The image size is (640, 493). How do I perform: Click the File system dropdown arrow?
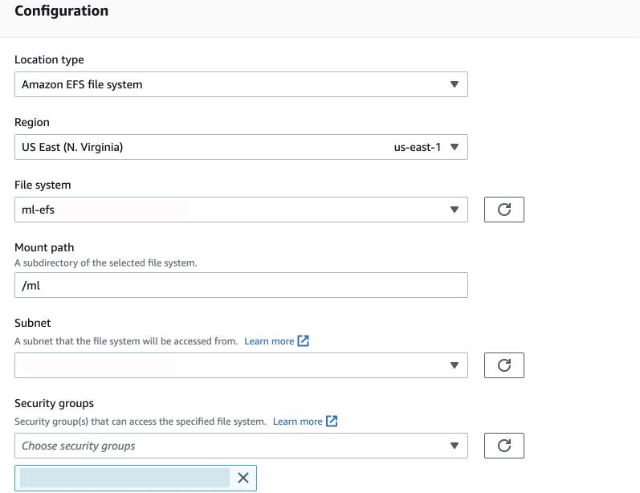(455, 210)
